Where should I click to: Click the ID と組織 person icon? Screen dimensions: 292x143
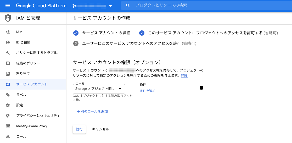[x=8, y=42]
